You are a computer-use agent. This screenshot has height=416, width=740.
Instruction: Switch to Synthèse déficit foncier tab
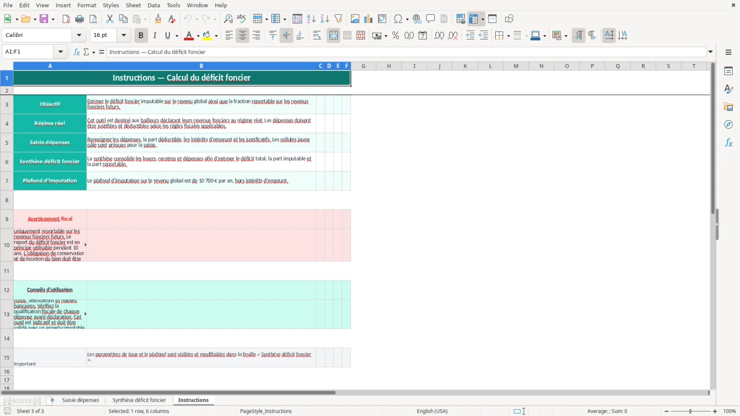coord(139,400)
